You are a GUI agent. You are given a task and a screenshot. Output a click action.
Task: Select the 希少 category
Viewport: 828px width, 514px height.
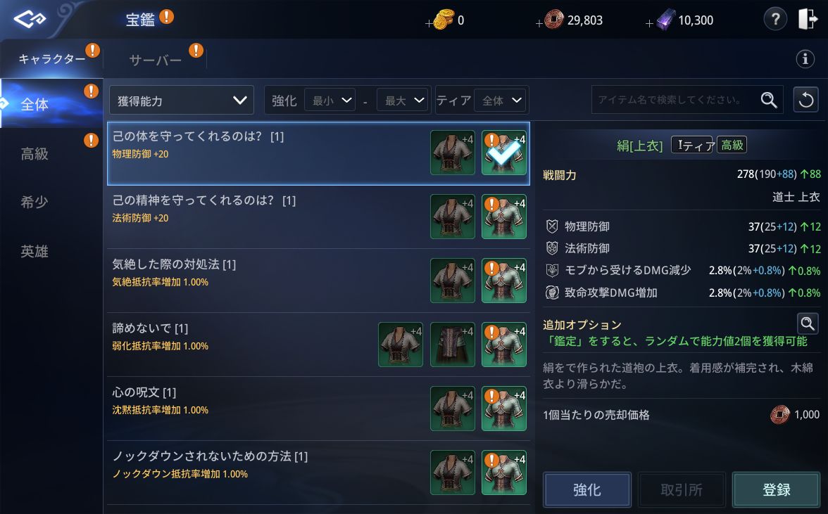click(35, 202)
